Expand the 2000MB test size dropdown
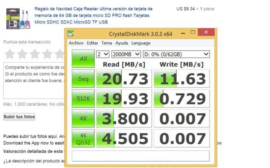Screen dimensions: 270x168 (x=126, y=54)
